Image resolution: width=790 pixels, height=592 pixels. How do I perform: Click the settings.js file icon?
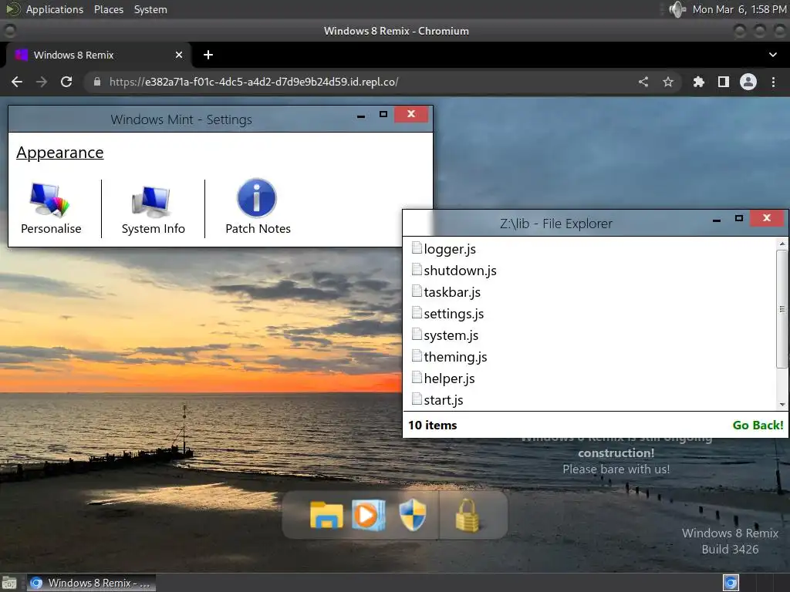(417, 313)
